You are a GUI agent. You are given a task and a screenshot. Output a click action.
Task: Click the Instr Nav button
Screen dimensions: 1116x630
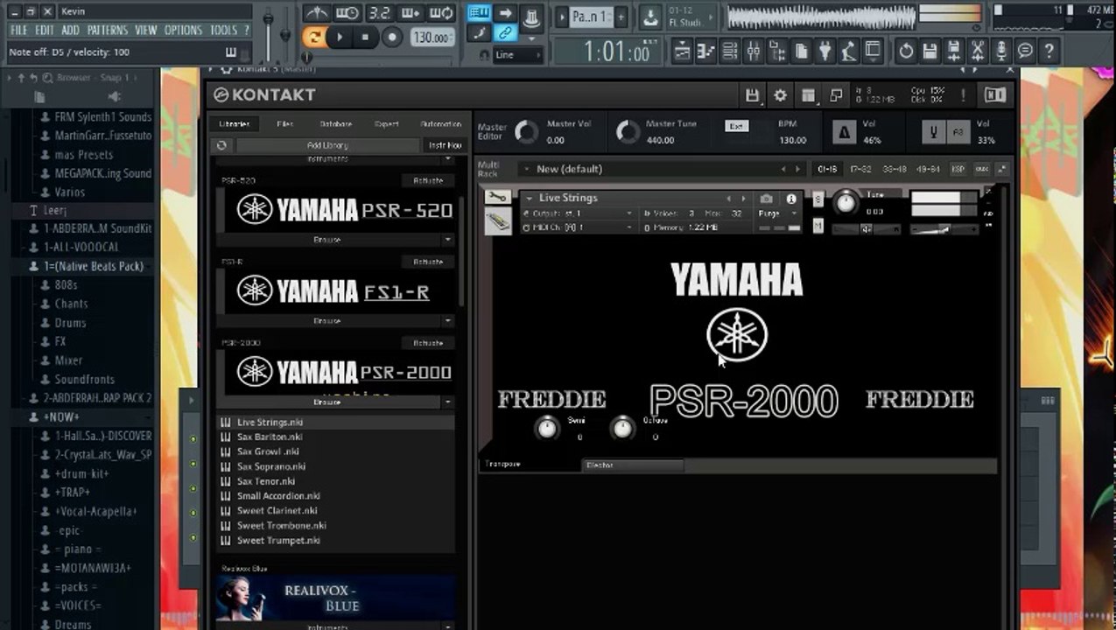(445, 145)
